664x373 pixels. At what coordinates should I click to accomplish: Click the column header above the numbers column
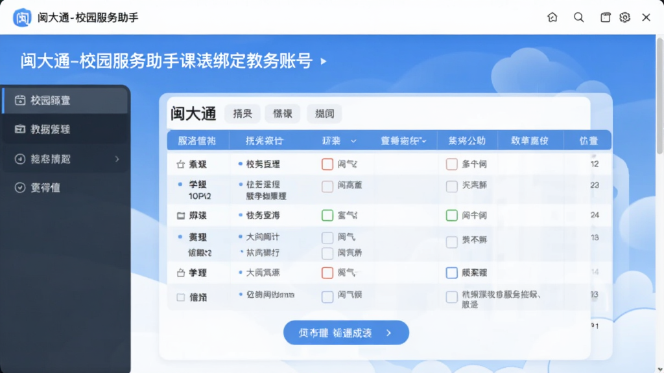click(x=588, y=141)
